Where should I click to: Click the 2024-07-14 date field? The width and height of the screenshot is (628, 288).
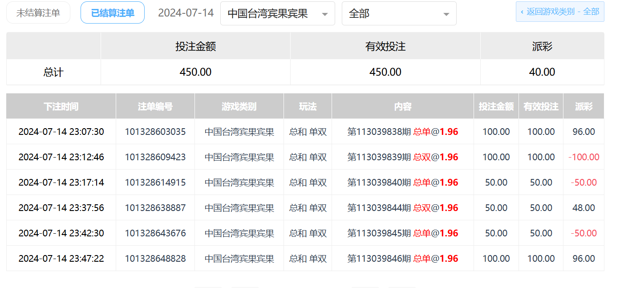[x=186, y=13]
